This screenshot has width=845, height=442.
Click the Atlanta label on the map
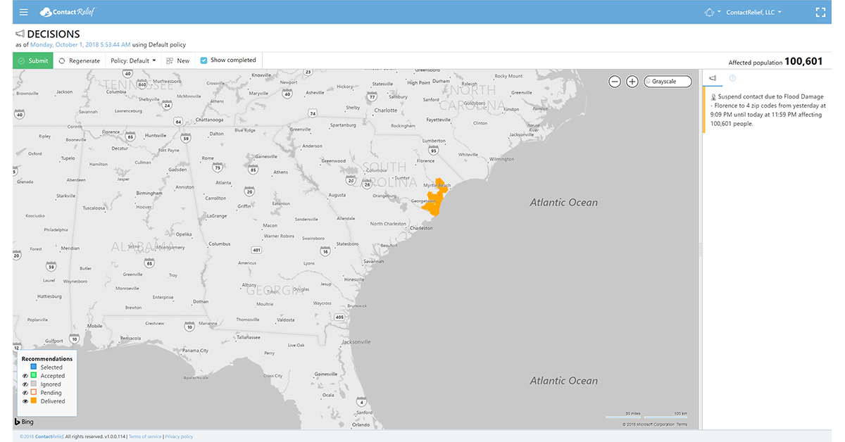[223, 182]
